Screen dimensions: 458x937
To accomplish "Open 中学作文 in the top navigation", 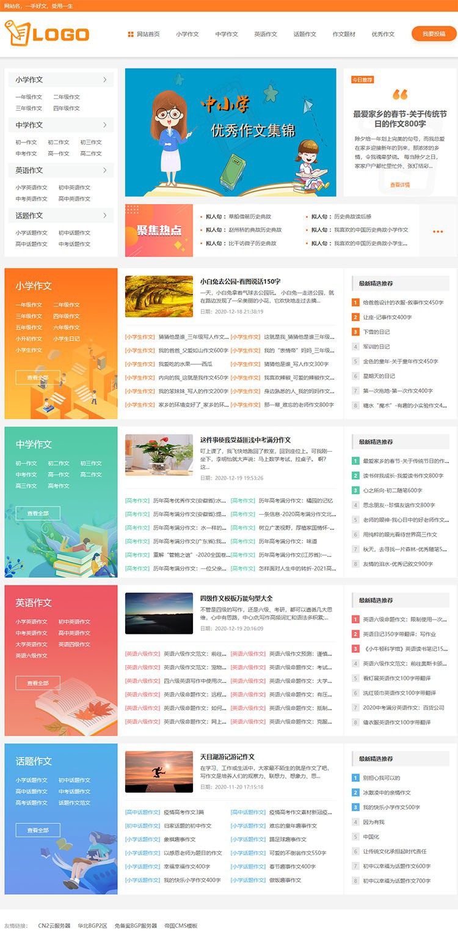I will [x=227, y=34].
